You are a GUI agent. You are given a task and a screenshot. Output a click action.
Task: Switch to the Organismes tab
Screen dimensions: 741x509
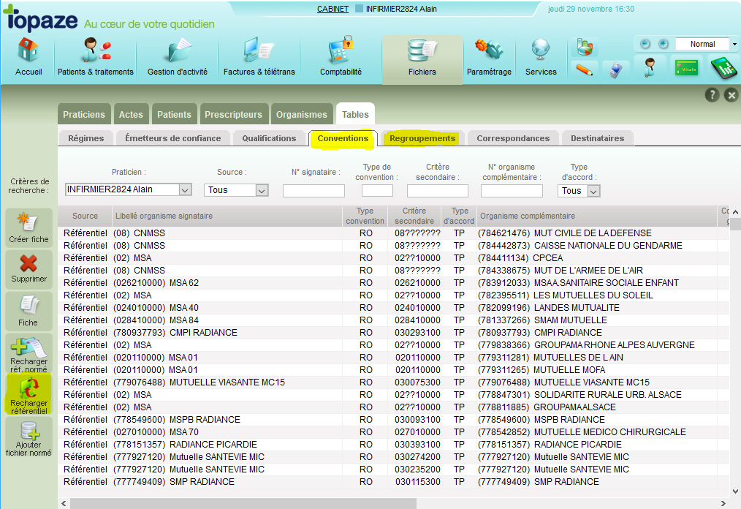[302, 115]
